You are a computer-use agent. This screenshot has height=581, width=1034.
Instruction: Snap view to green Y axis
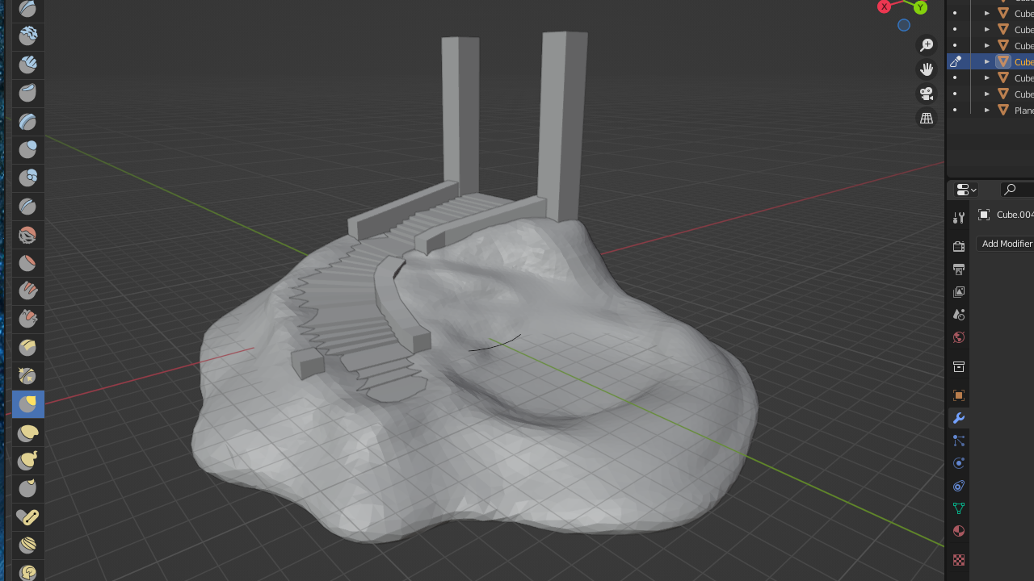click(920, 7)
